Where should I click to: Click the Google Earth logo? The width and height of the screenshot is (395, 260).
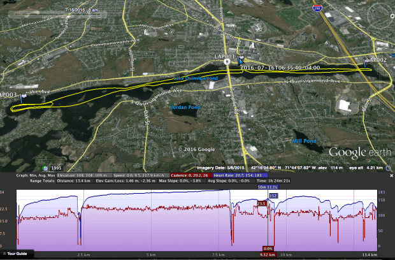pyautogui.click(x=355, y=152)
